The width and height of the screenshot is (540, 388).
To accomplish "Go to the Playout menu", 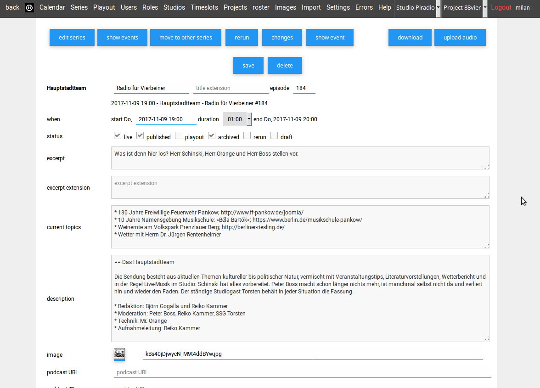I will pos(104,8).
